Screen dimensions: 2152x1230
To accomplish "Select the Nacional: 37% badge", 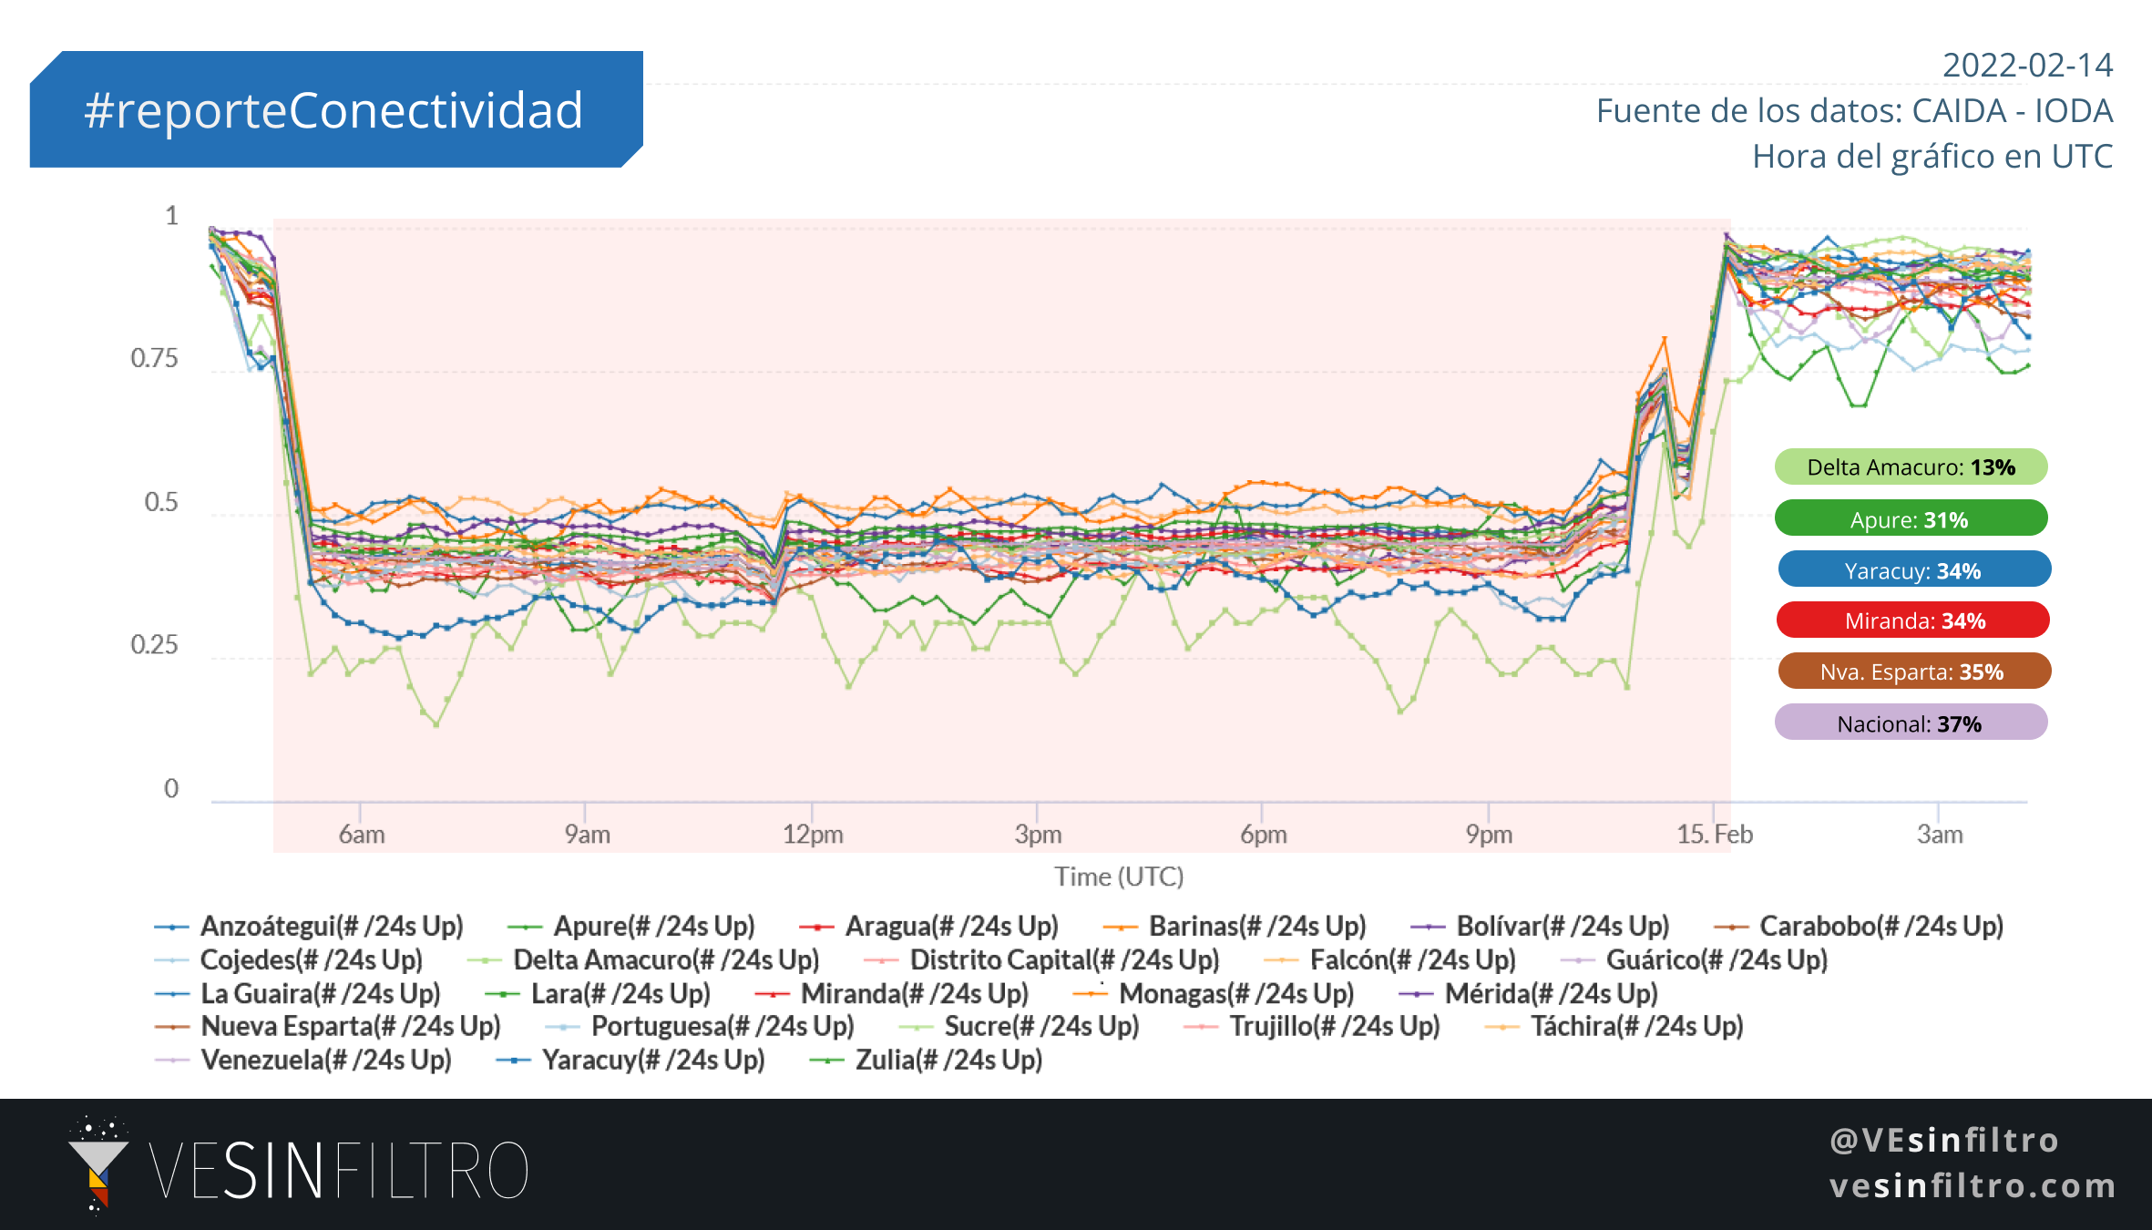I will (1911, 723).
